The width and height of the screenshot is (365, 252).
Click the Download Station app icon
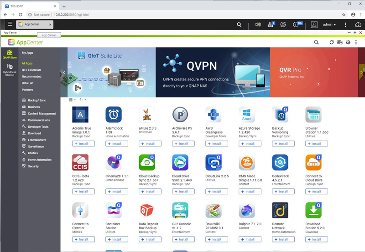tap(313, 210)
